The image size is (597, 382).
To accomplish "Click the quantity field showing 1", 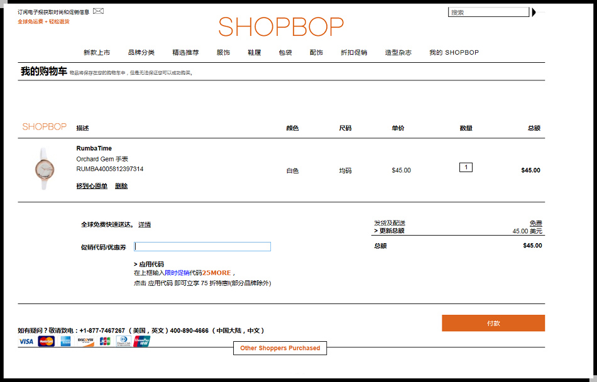I will pyautogui.click(x=466, y=167).
